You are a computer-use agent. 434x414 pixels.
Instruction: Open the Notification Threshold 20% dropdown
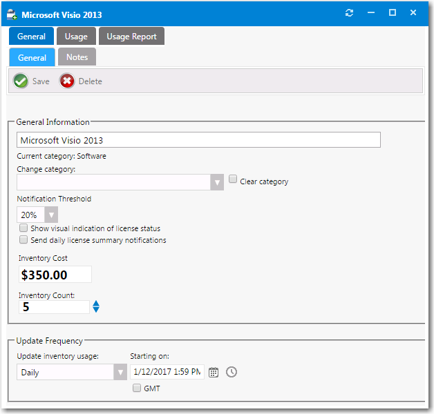click(51, 215)
